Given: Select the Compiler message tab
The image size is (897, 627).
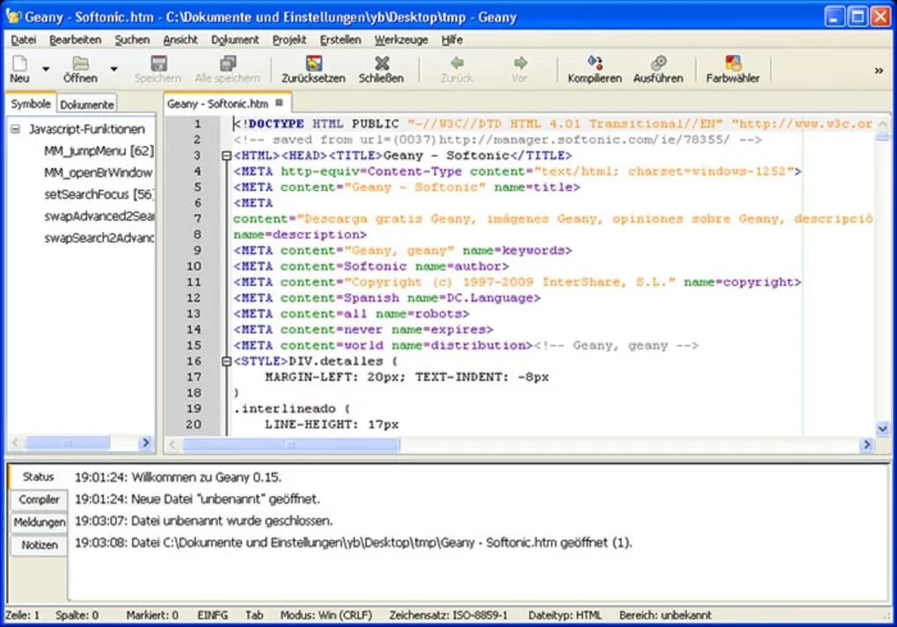Looking at the screenshot, I should [x=39, y=499].
